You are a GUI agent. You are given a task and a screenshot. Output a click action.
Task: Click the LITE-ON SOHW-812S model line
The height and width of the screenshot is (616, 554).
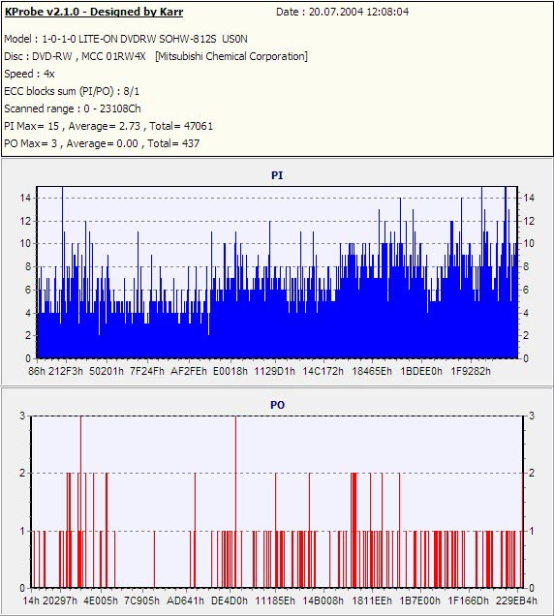tap(126, 39)
